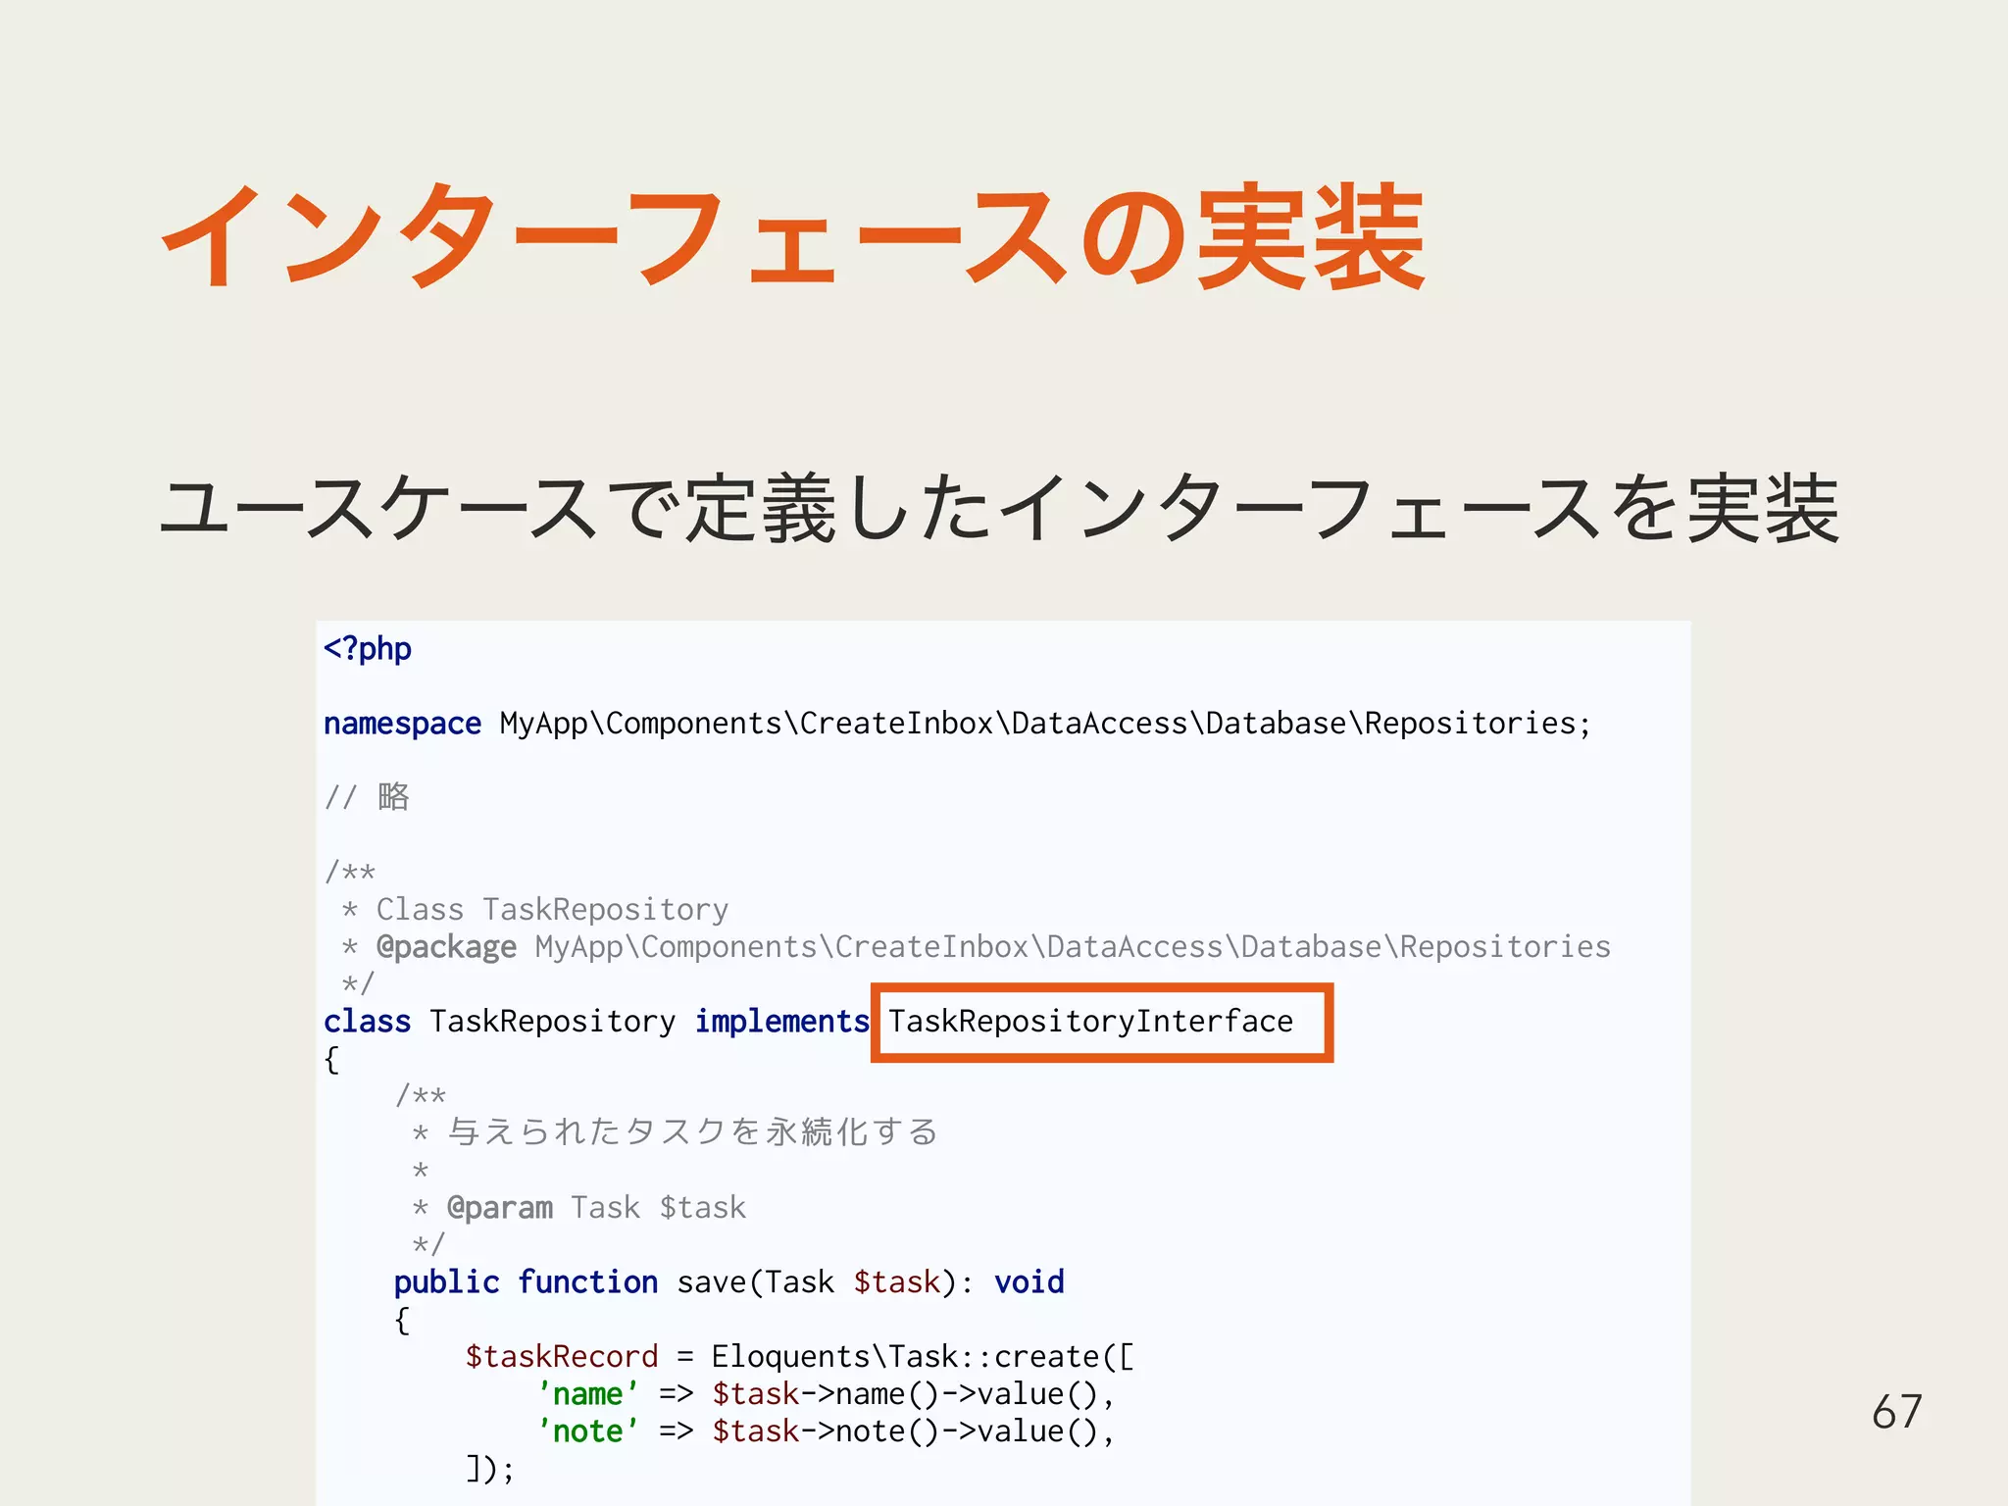Image resolution: width=2008 pixels, height=1506 pixels.
Task: Click the TaskRepository class name
Action: pos(552,1022)
